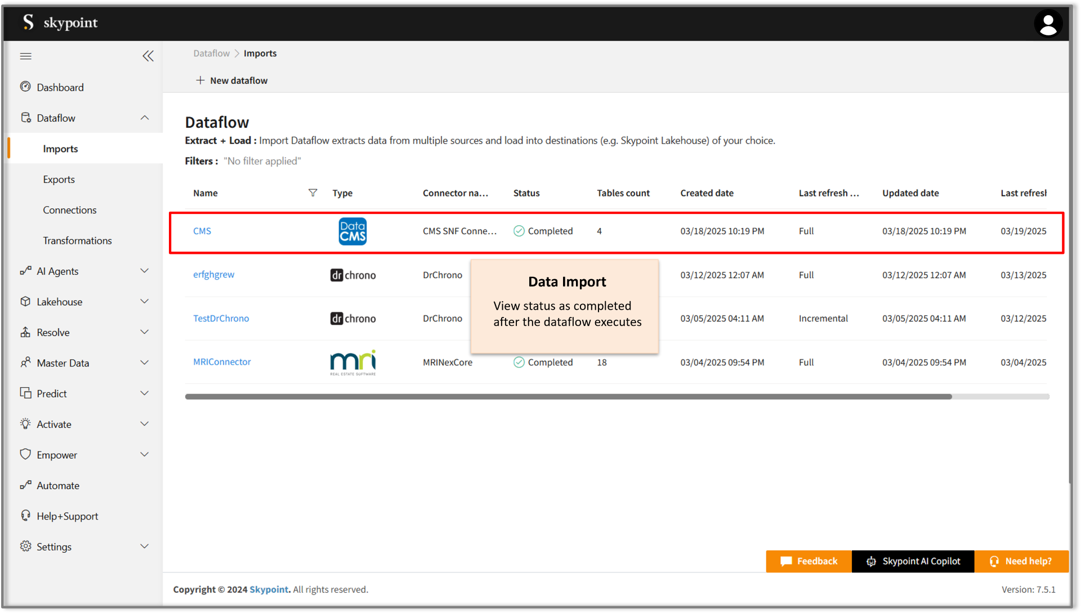The width and height of the screenshot is (1081, 613).
Task: Select the Predict icon
Action: (26, 393)
